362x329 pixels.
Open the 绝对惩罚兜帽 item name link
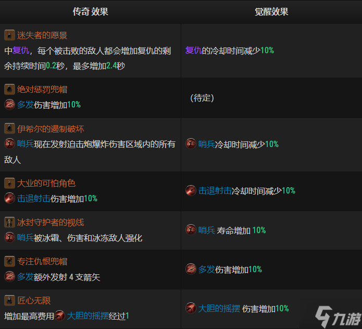[x=42, y=89]
